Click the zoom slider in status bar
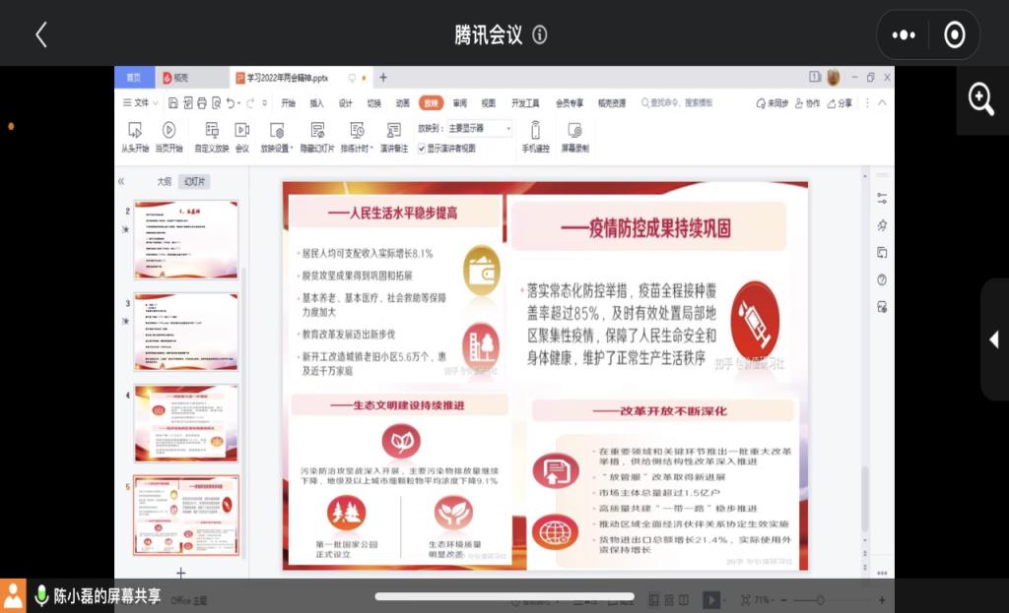 [x=821, y=599]
